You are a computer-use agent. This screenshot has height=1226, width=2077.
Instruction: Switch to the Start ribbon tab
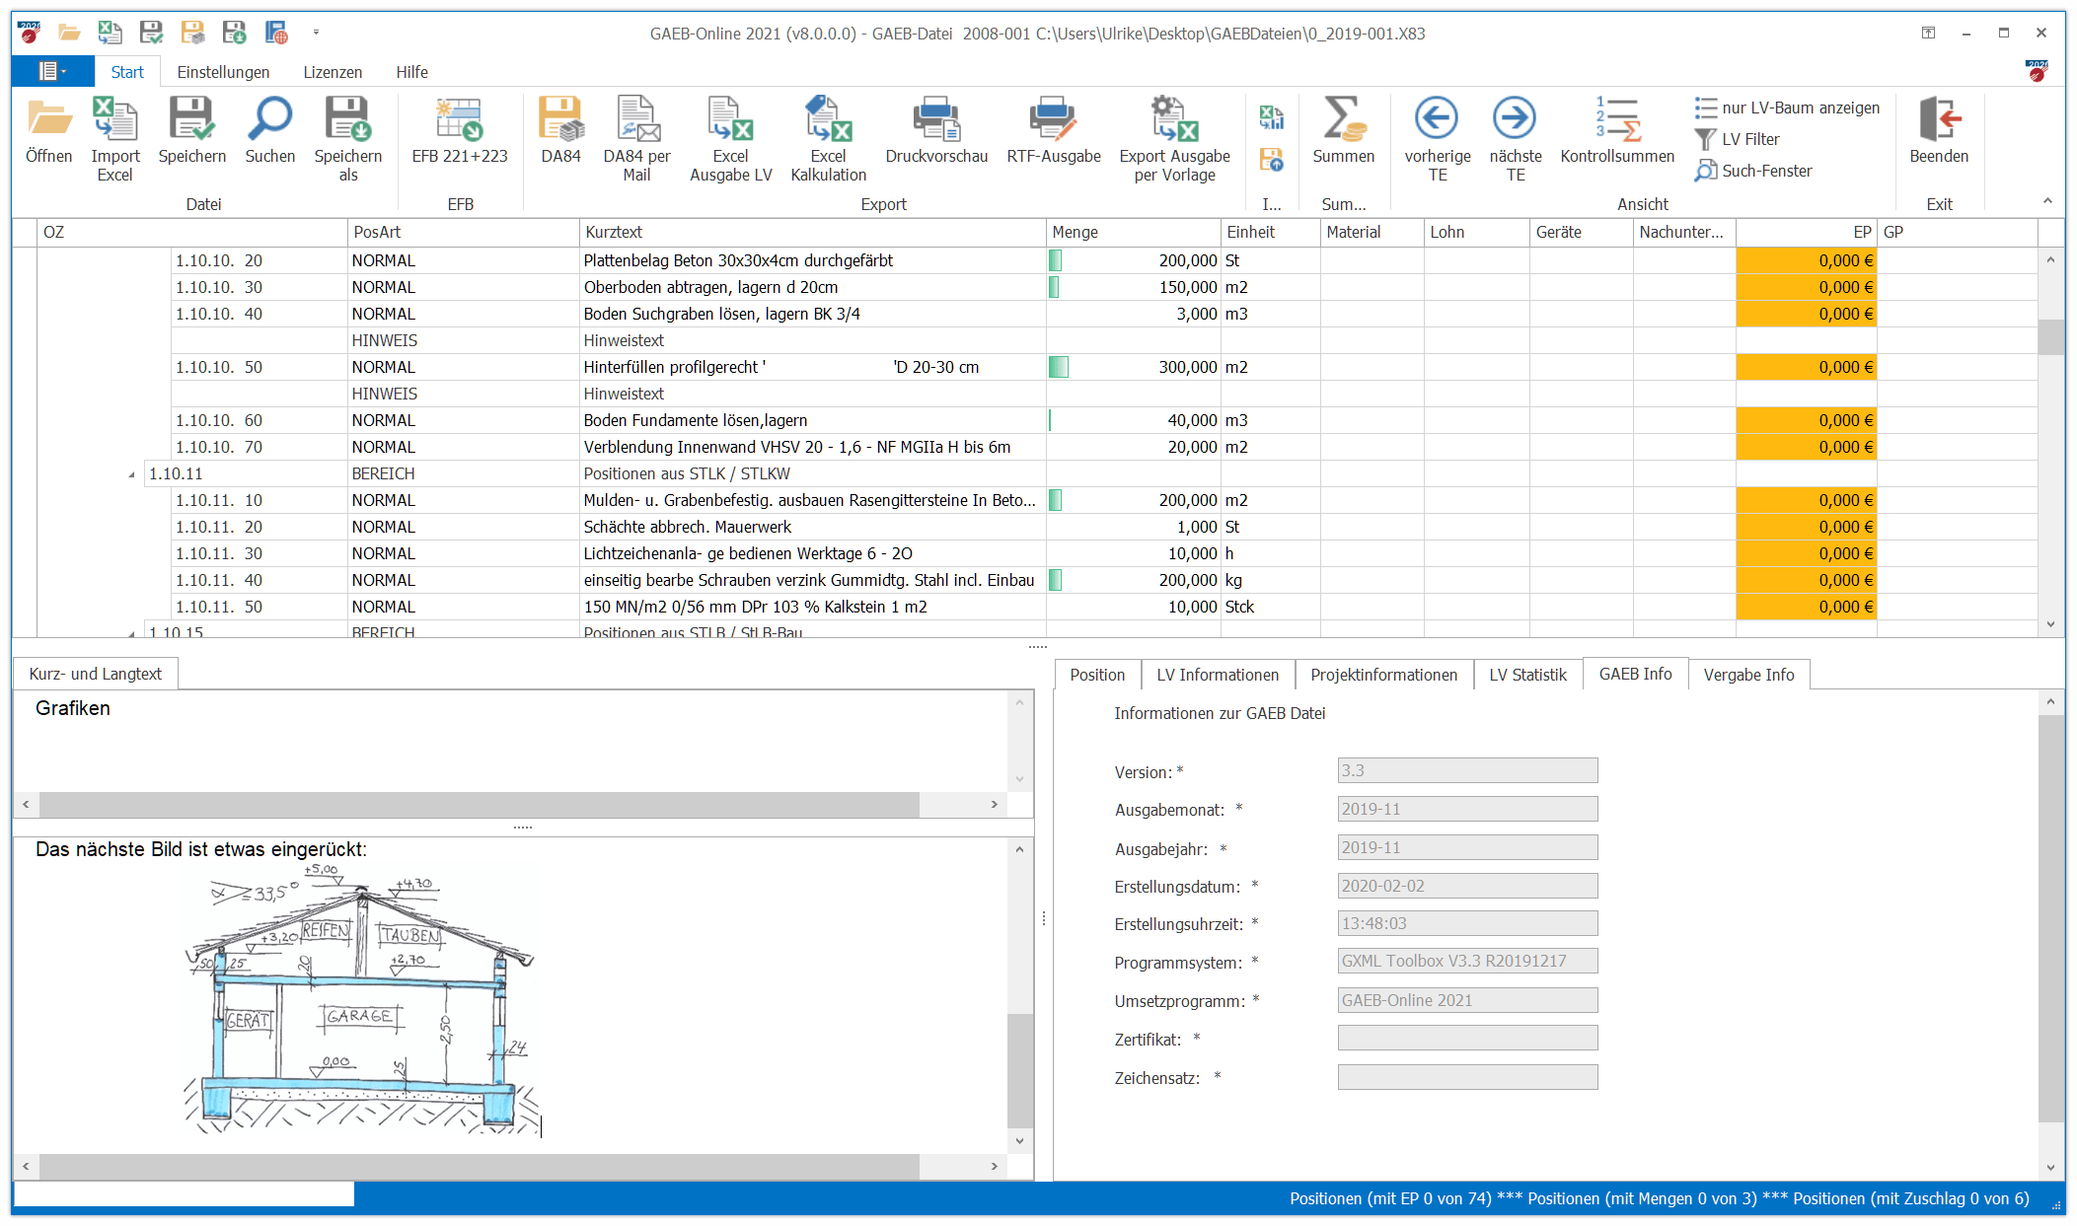(127, 72)
